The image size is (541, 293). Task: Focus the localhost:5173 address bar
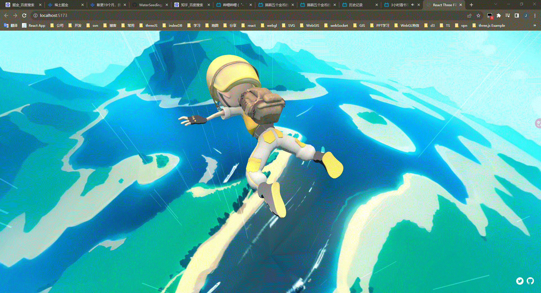pyautogui.click(x=248, y=15)
